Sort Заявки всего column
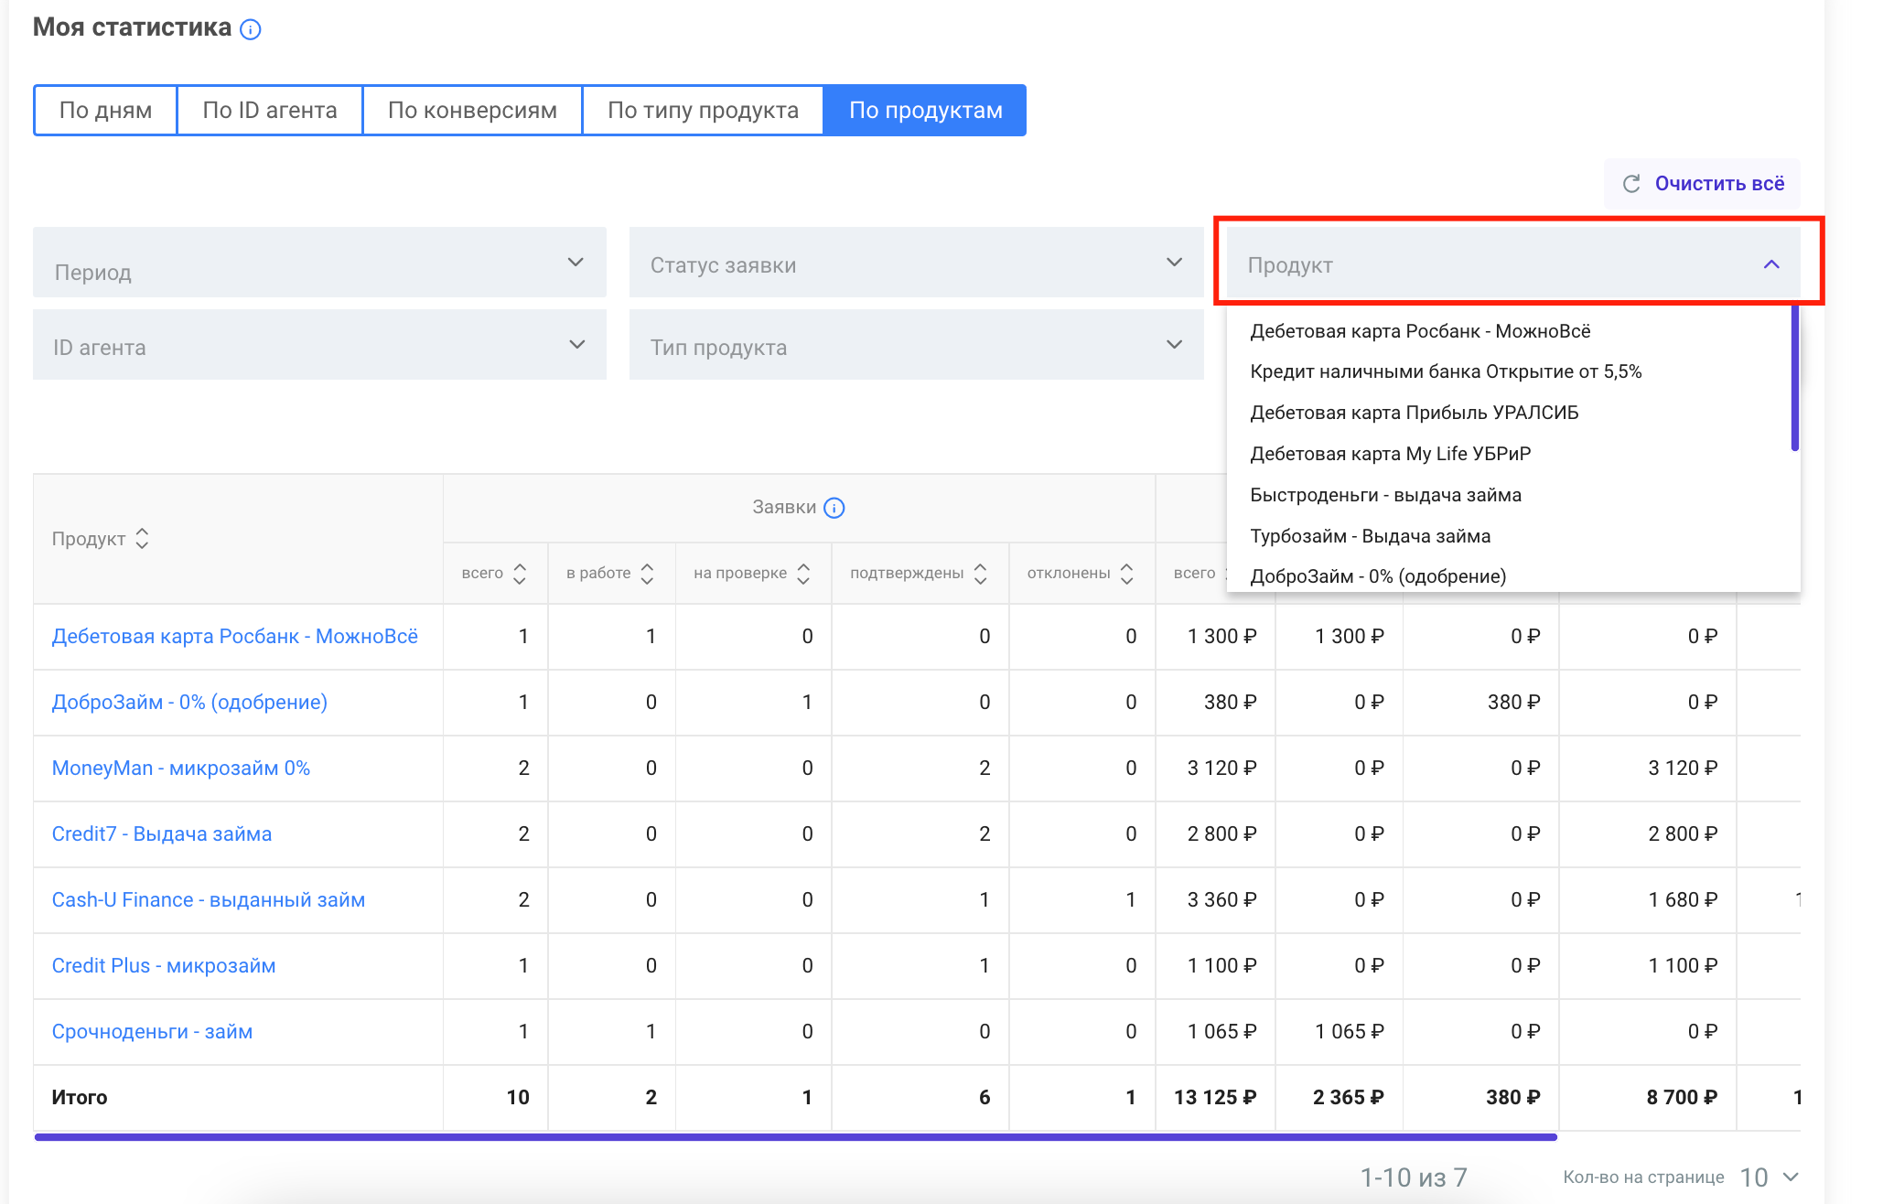The width and height of the screenshot is (1883, 1204). 520,574
